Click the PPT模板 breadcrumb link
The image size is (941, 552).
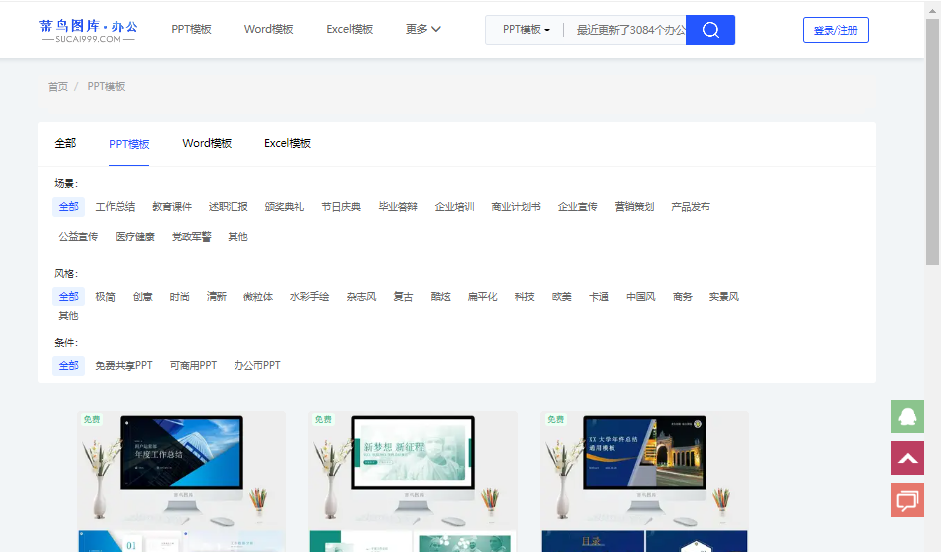pyautogui.click(x=106, y=87)
